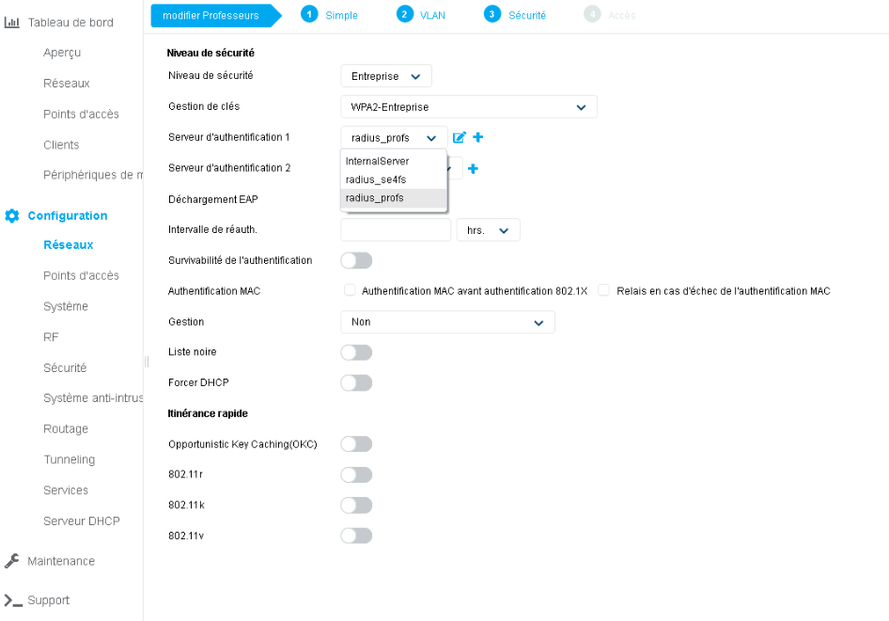Go to step 1 Simple circle
The height and width of the screenshot is (621, 889).
coord(309,14)
